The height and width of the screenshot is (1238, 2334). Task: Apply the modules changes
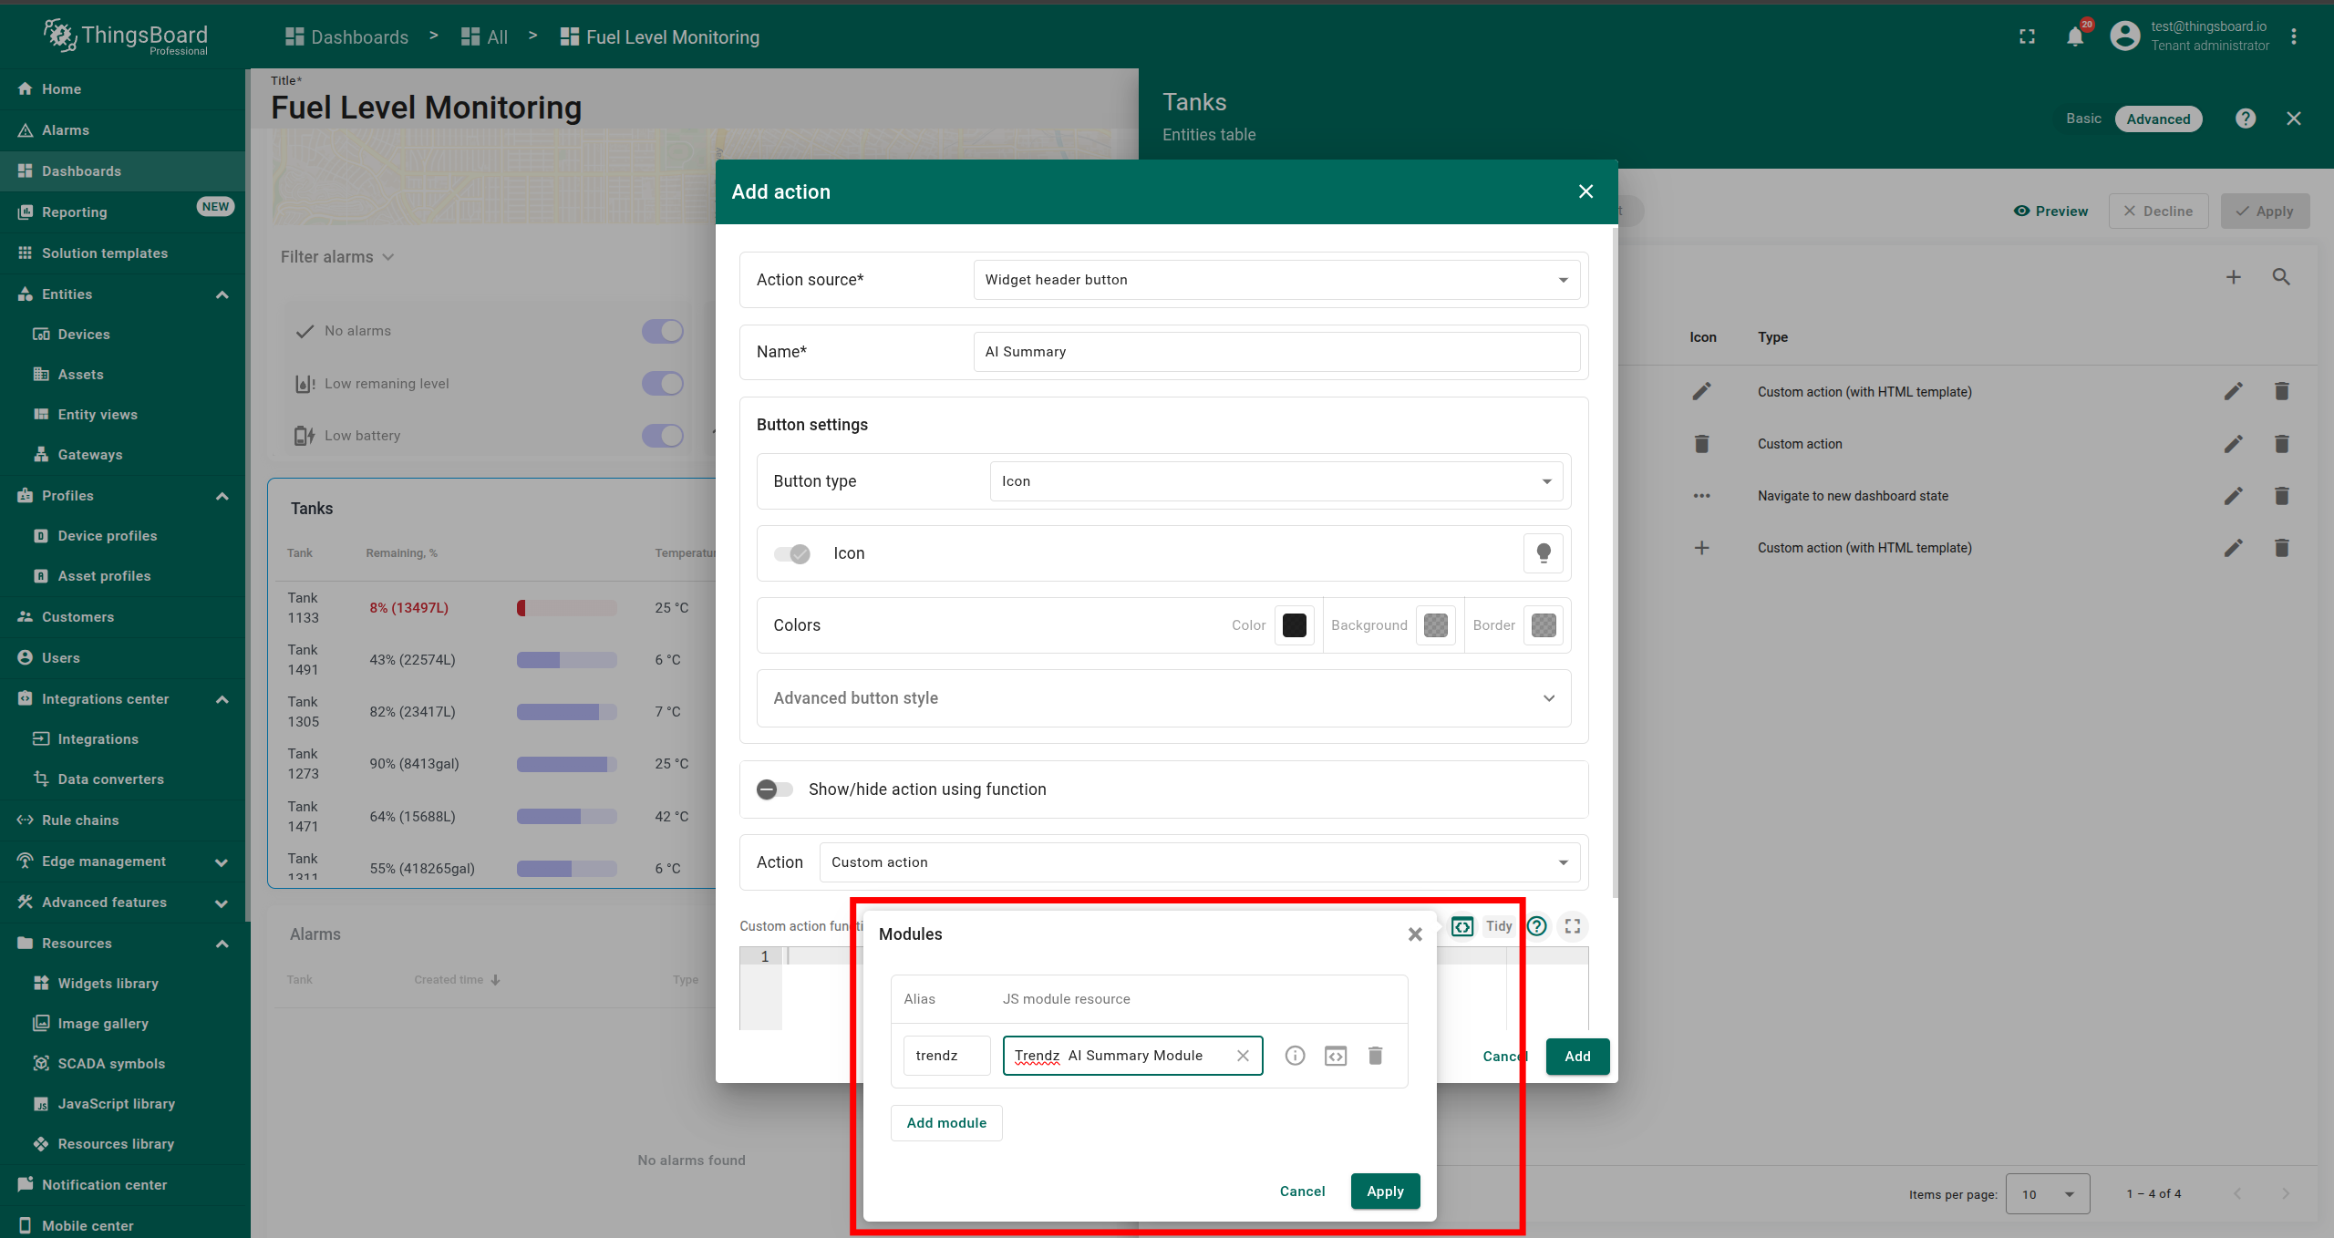coord(1385,1192)
